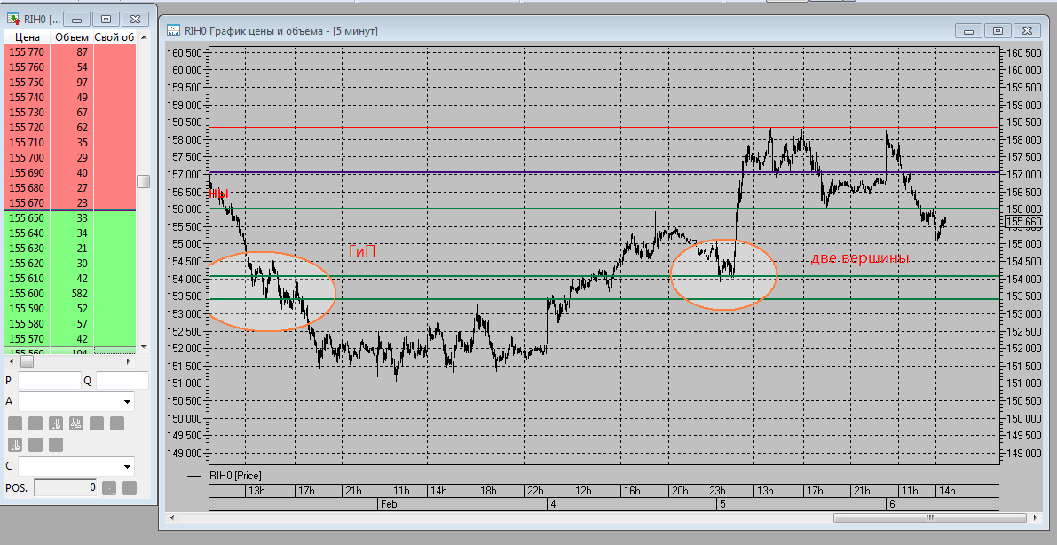1057x545 pixels.
Task: Click the chart window's title bar icon
Action: [x=174, y=30]
